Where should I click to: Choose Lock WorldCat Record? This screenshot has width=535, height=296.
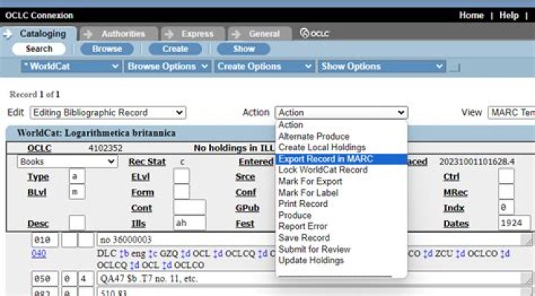[341, 170]
